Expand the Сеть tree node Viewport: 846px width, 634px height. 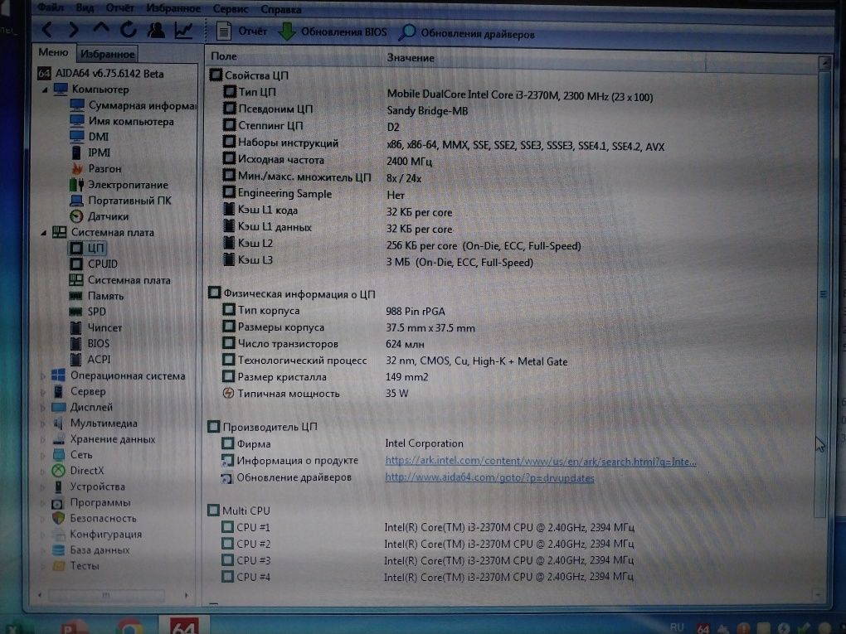click(x=42, y=456)
